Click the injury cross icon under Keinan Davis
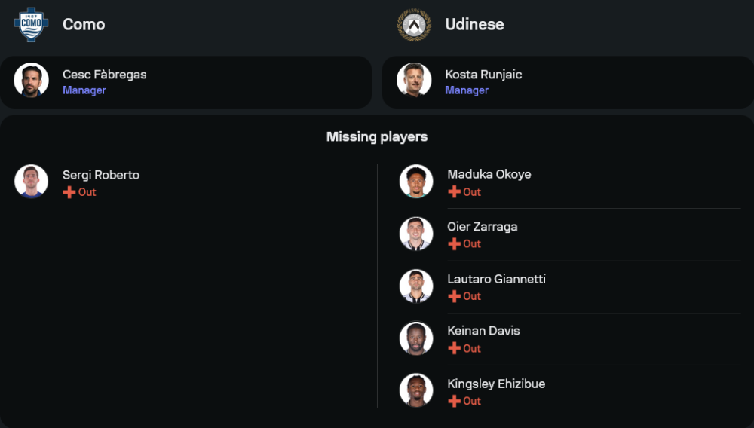Viewport: 754px width, 428px height. (x=454, y=348)
